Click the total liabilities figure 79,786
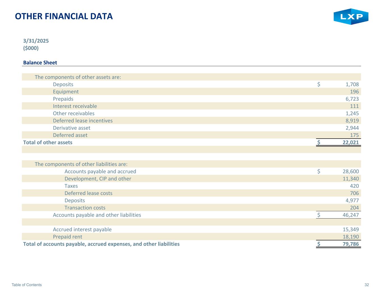Image resolution: width=383 pixels, height=296 pixels. [x=351, y=244]
